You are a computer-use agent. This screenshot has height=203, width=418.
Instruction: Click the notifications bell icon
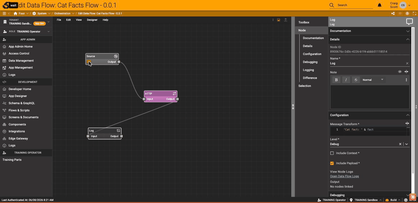click(380, 5)
